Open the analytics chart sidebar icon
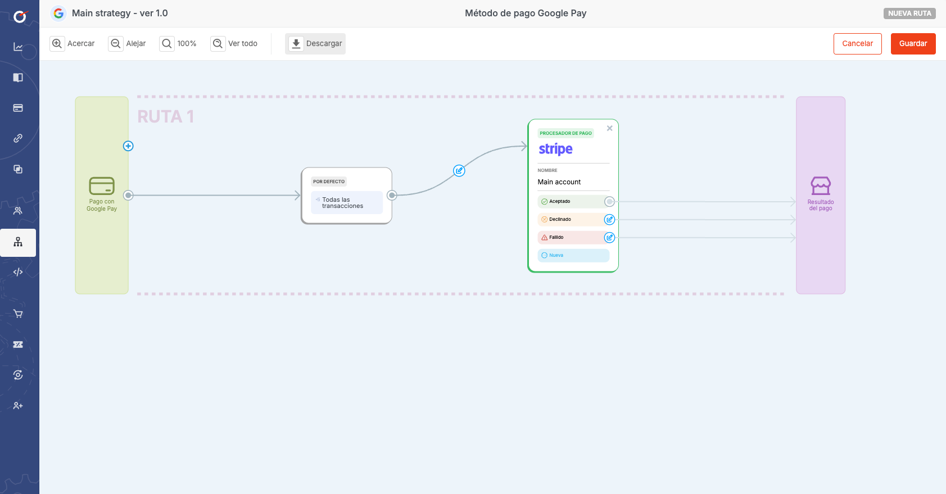The width and height of the screenshot is (946, 494). pos(18,47)
